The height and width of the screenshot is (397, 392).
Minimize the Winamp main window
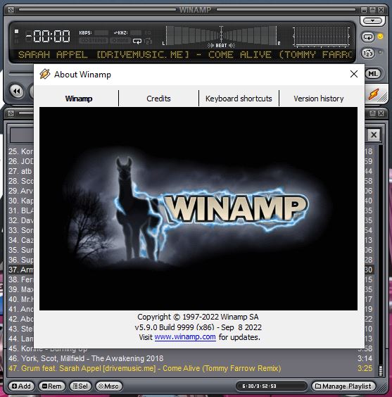coord(364,10)
